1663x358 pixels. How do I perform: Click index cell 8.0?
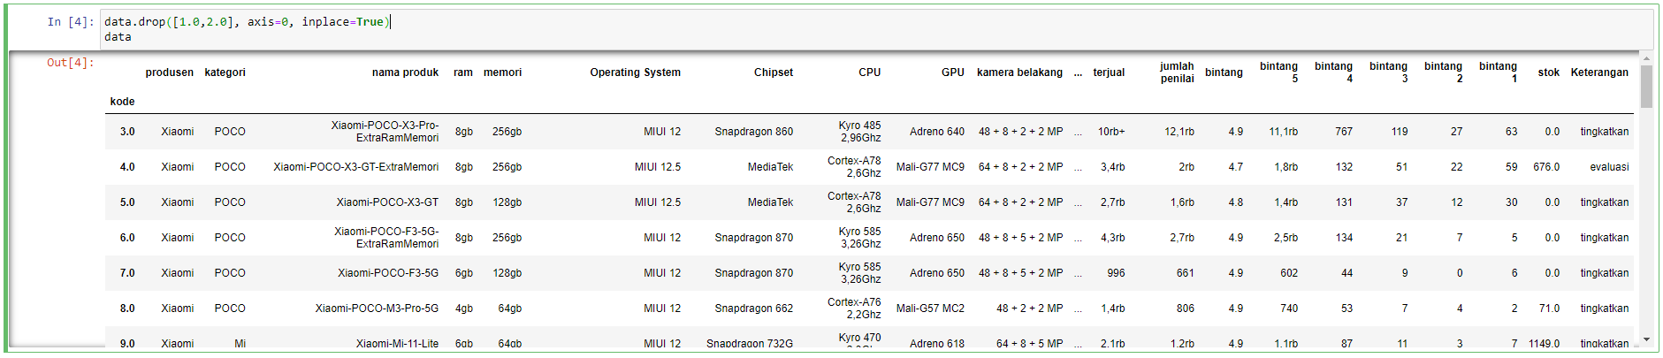(x=127, y=308)
